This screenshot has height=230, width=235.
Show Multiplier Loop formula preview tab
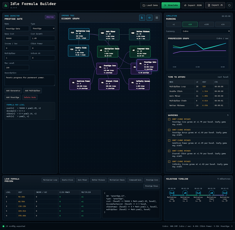[50, 180]
